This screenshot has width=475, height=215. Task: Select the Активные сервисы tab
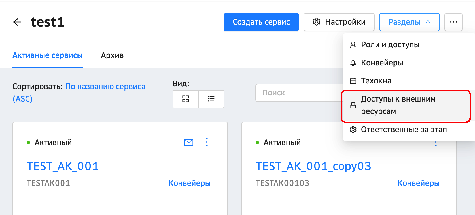48,55
